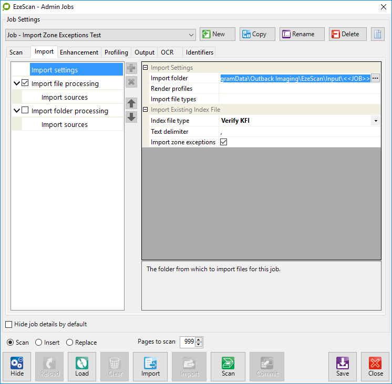Increase pages to scan with spinner
Image resolution: width=392 pixels, height=384 pixels.
click(199, 340)
